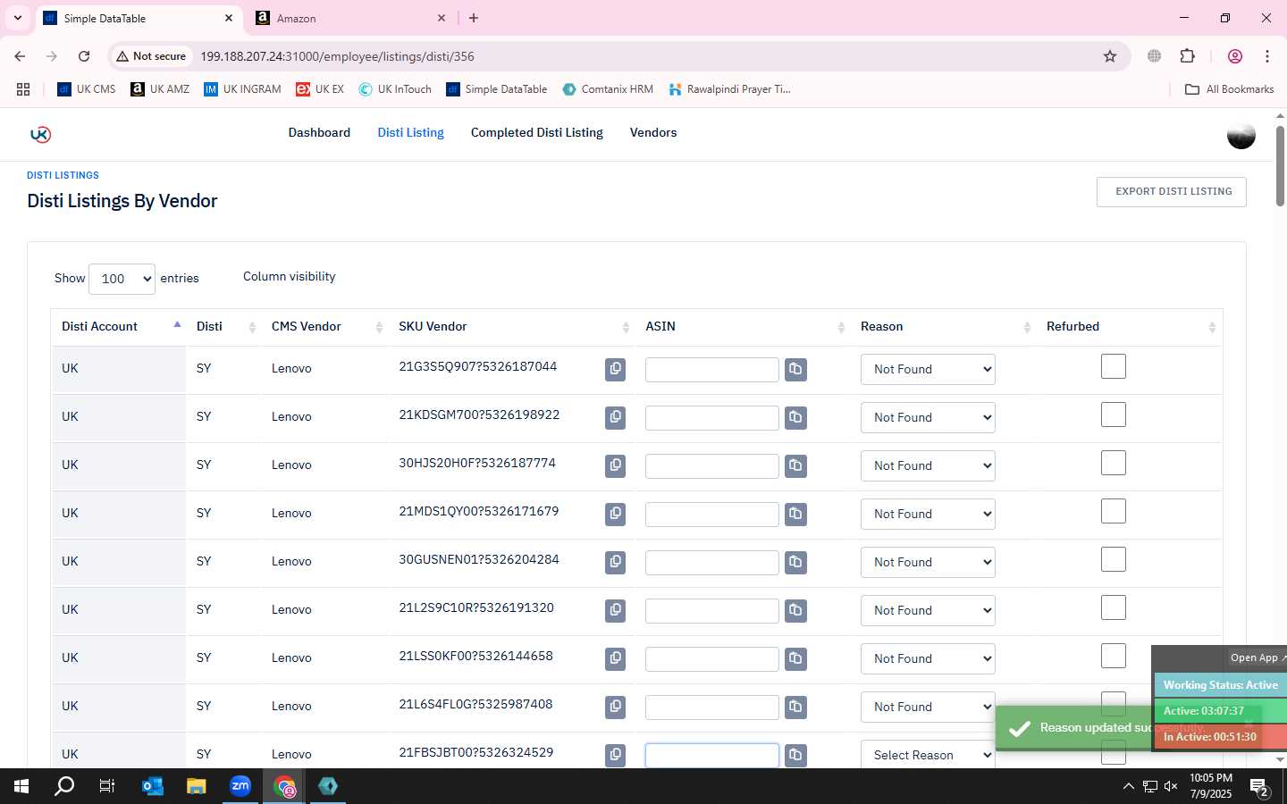Open File Explorer from the taskbar
The image size is (1287, 804).
tap(197, 786)
